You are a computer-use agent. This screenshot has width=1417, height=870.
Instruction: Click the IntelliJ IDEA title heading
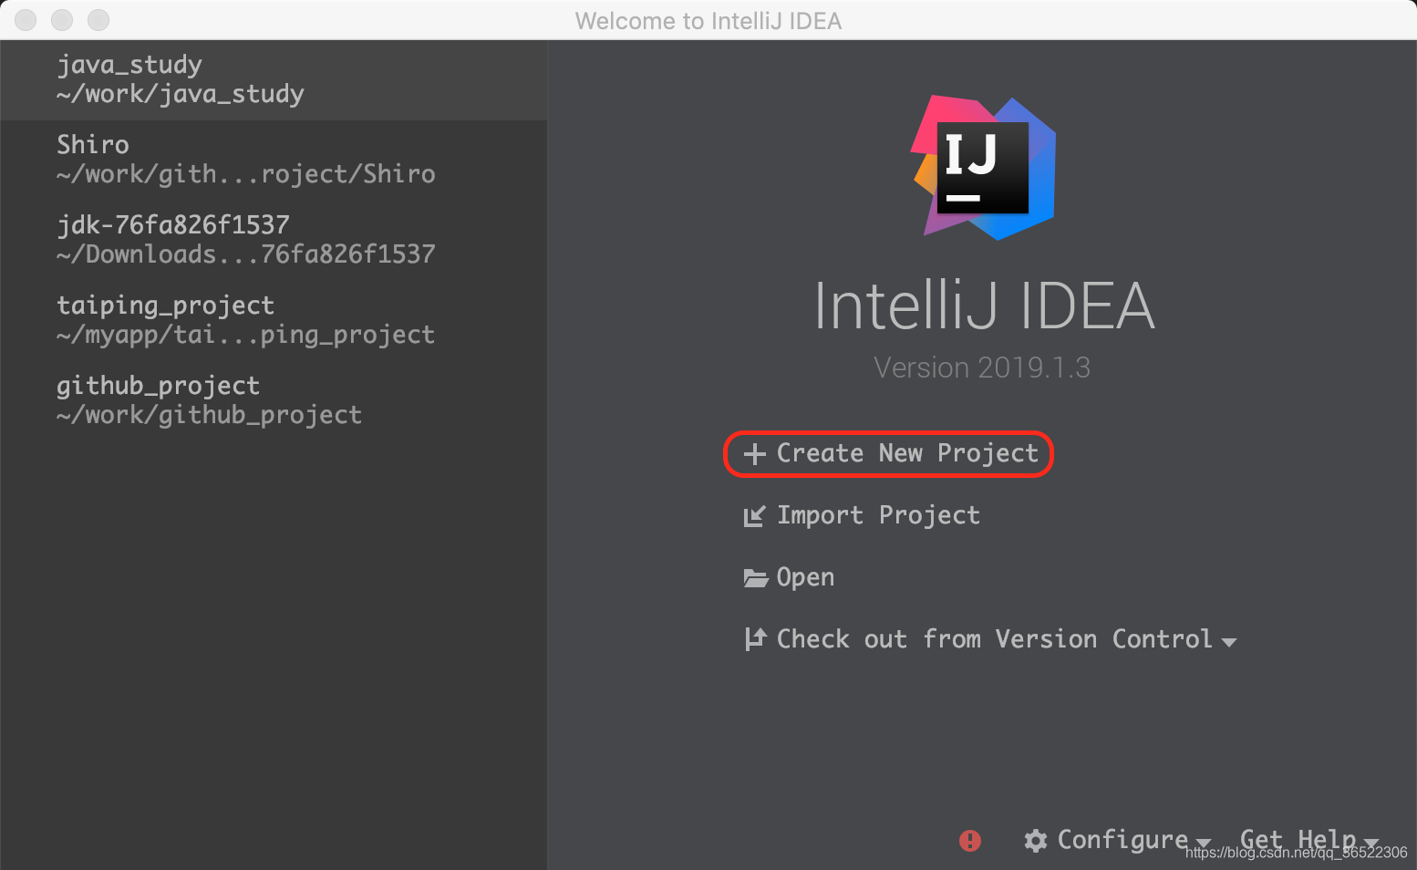pos(984,306)
